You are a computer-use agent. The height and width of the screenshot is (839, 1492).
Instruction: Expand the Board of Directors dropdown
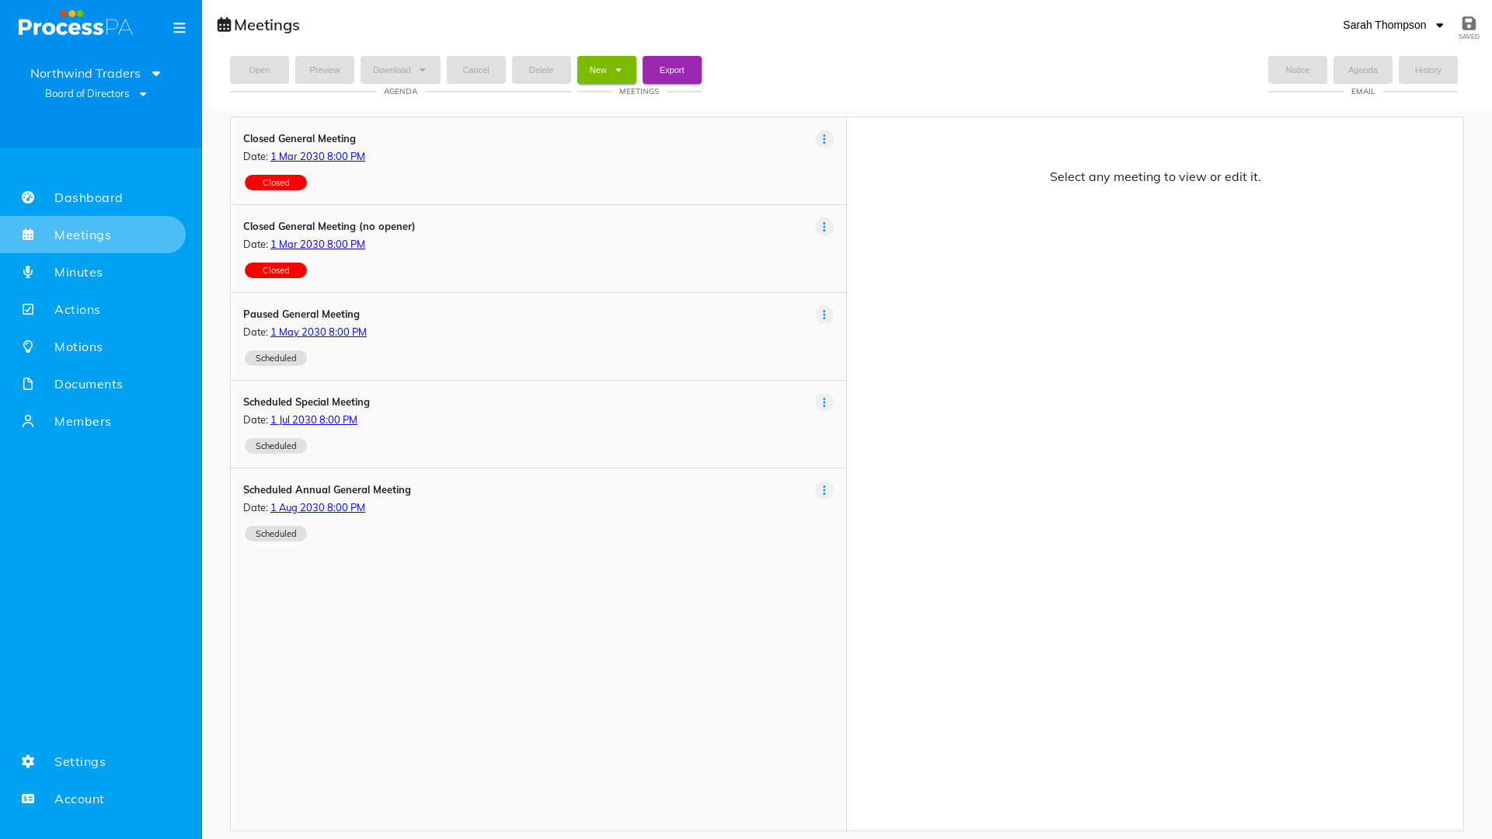96,94
